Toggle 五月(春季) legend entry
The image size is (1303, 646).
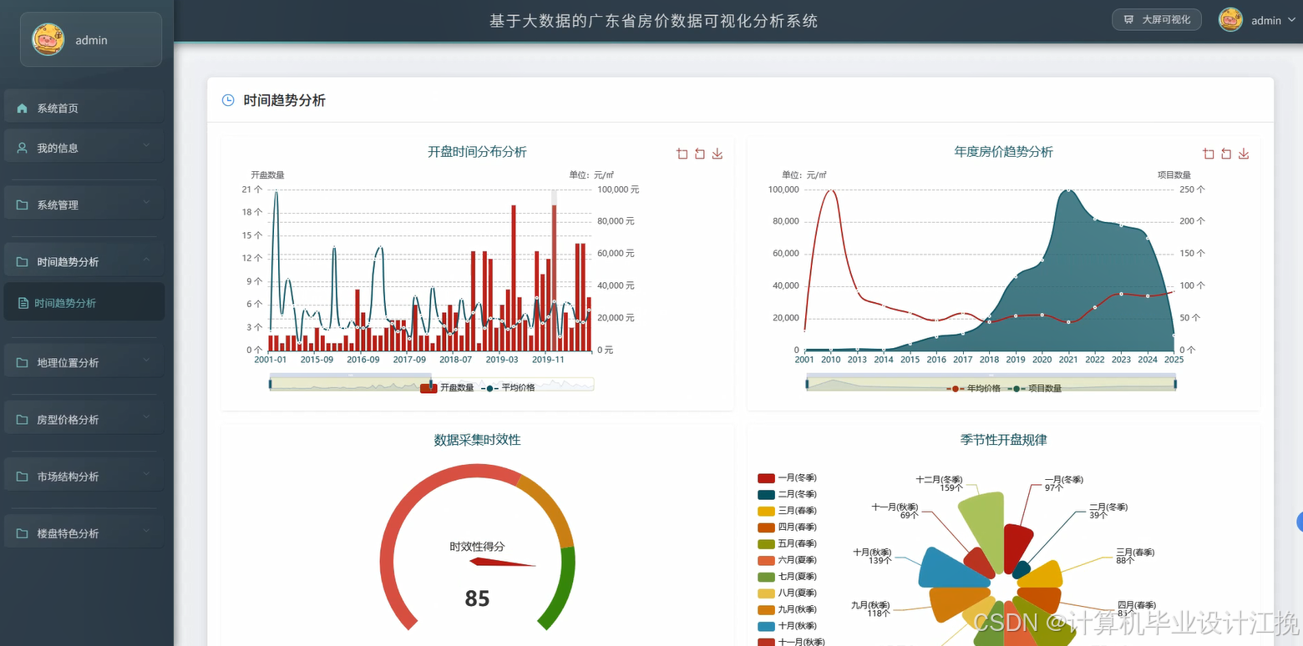(x=787, y=543)
